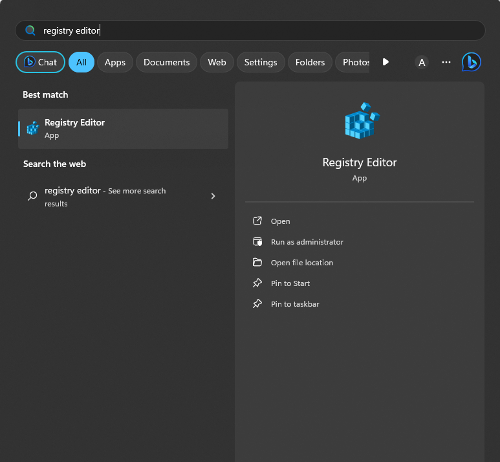
Task: Switch to the Documents filter tab
Action: 166,62
